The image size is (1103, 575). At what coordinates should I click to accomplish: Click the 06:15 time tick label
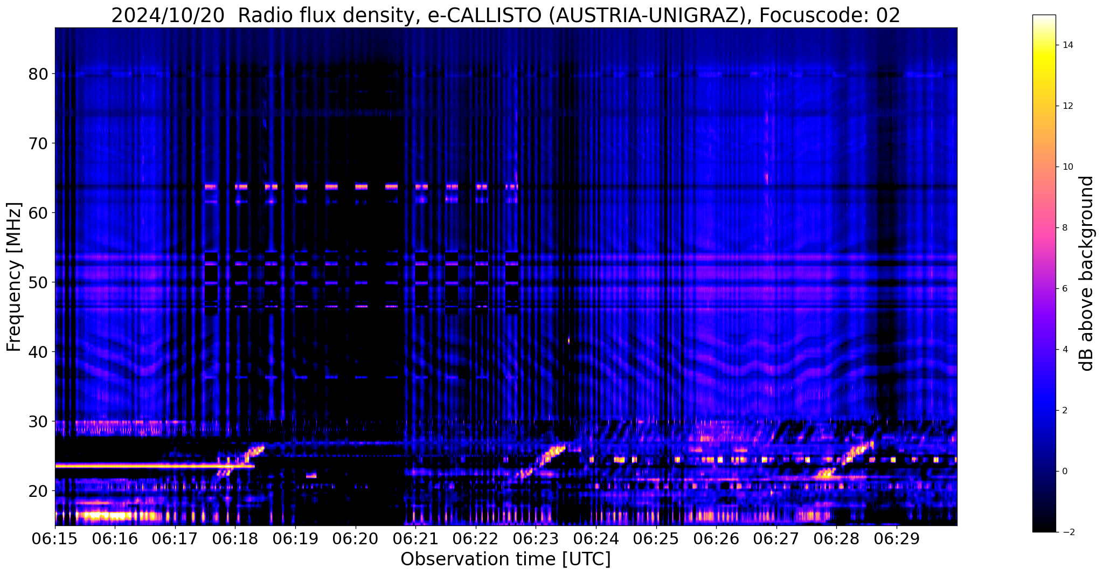[x=55, y=538]
